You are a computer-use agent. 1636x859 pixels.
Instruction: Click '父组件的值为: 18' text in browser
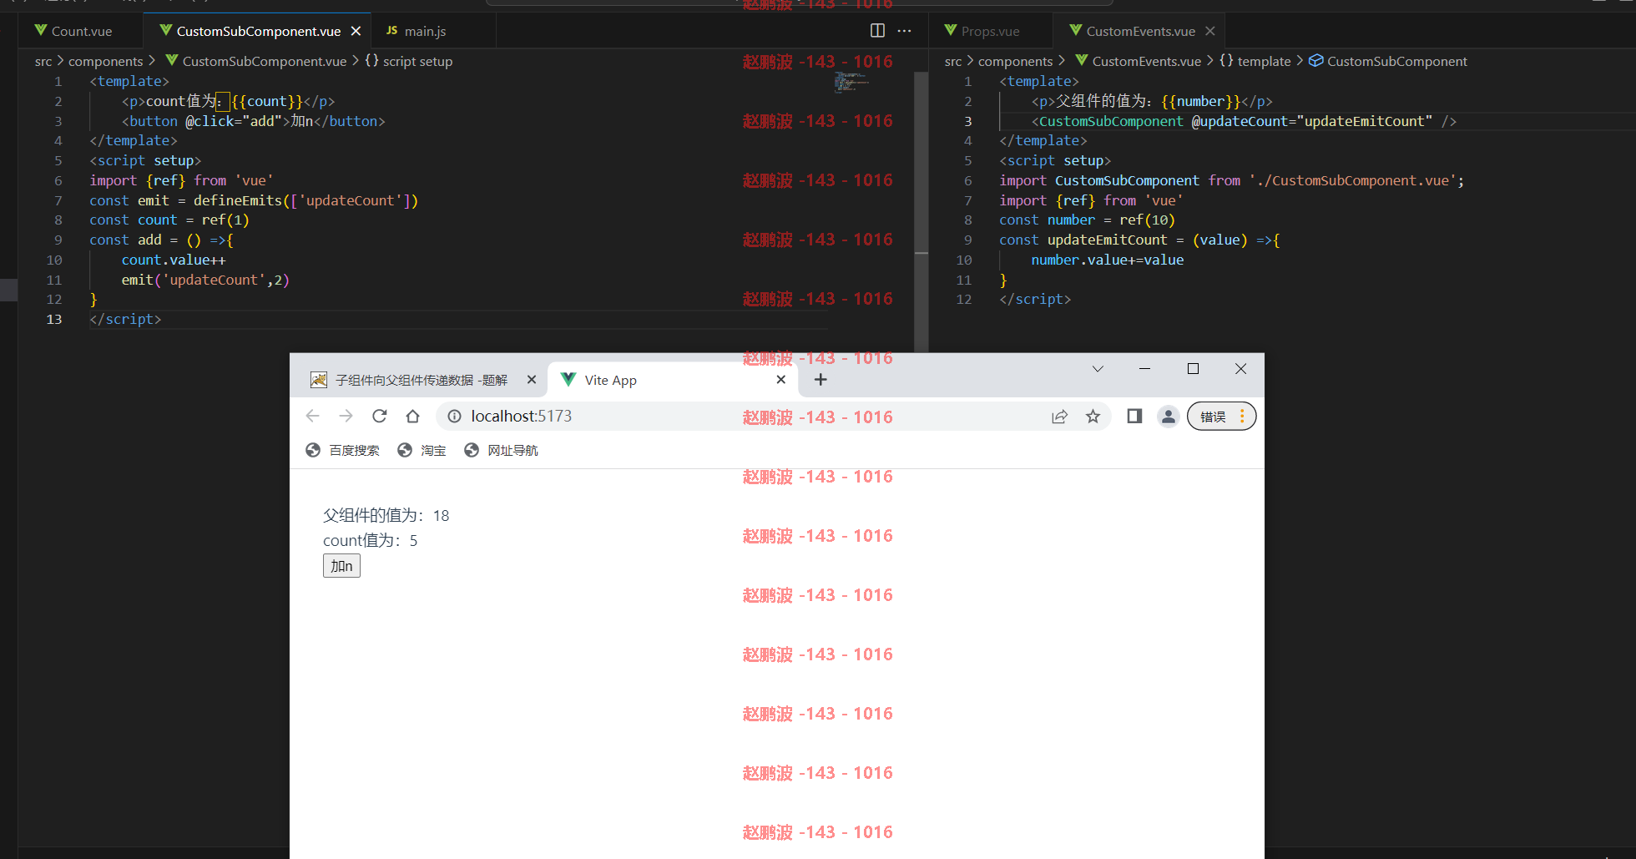(386, 515)
